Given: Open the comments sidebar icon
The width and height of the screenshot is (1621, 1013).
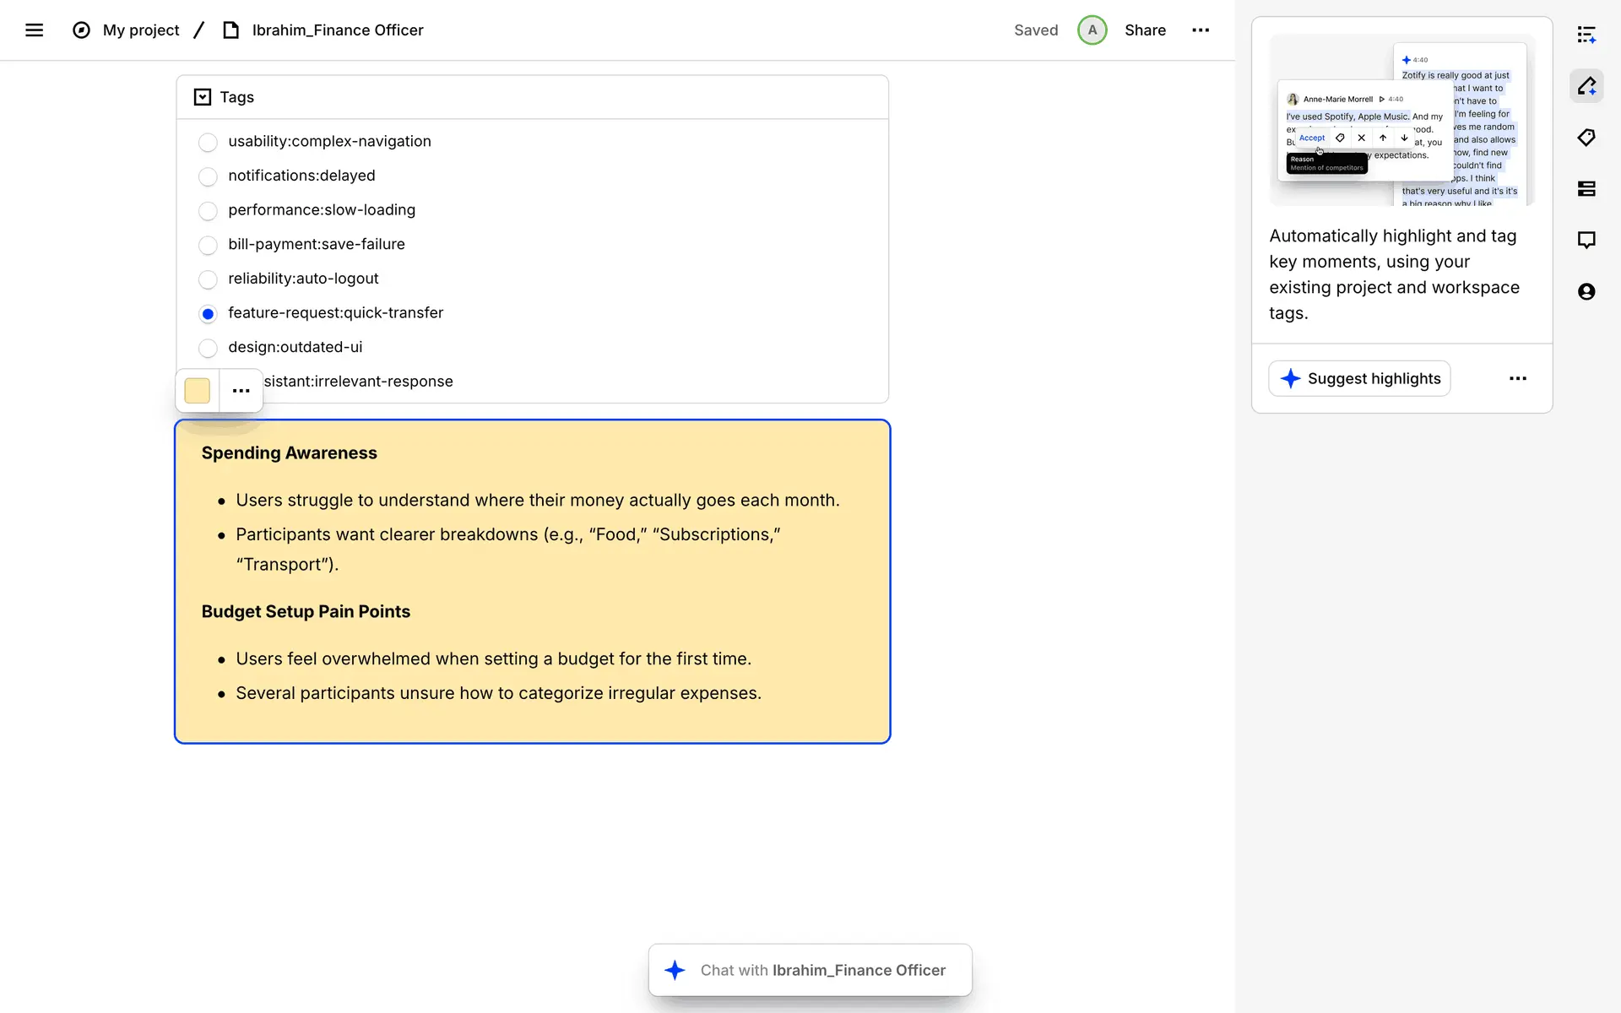Looking at the screenshot, I should pyautogui.click(x=1586, y=241).
